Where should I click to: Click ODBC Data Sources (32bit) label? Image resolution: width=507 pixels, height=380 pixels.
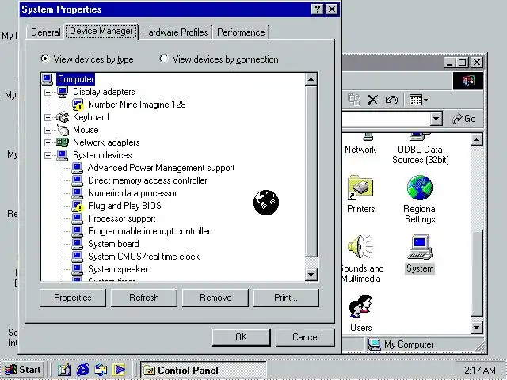[420, 155]
